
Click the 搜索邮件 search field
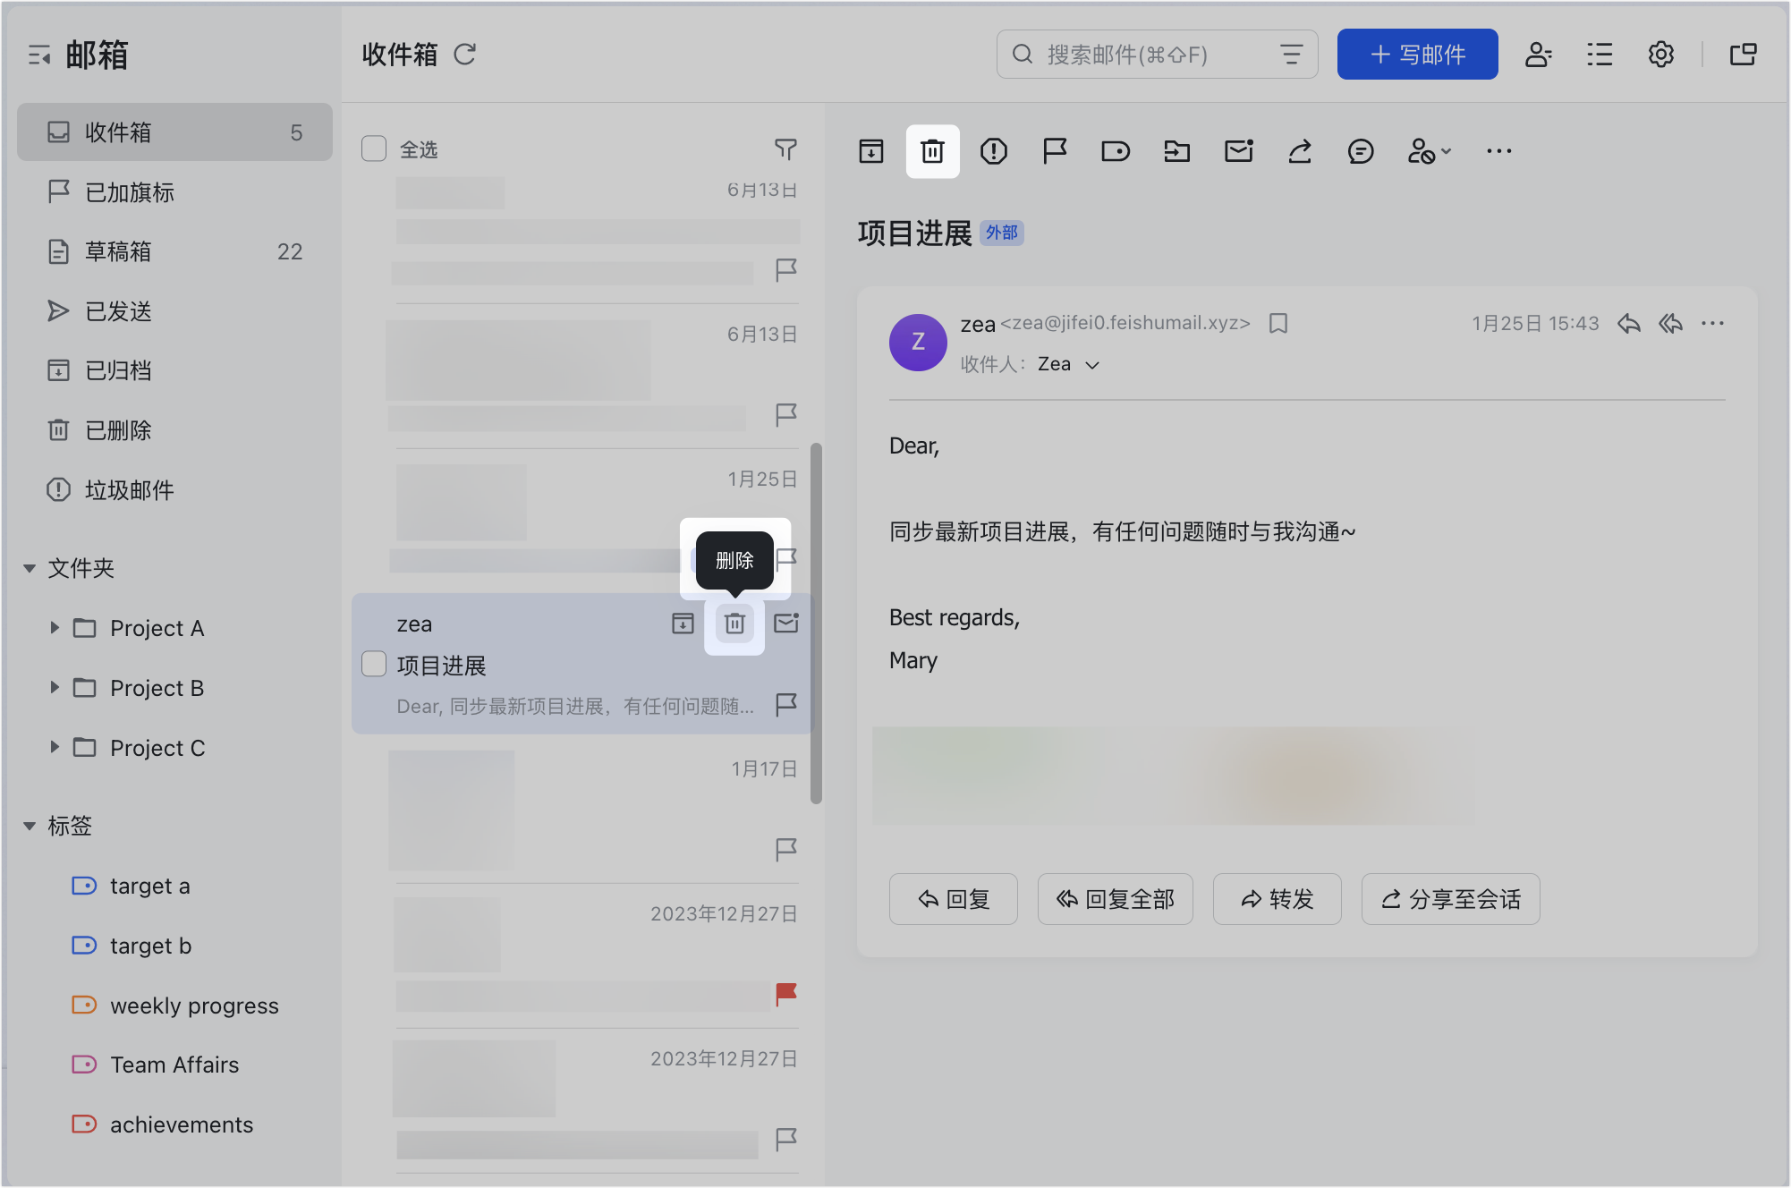1145,55
